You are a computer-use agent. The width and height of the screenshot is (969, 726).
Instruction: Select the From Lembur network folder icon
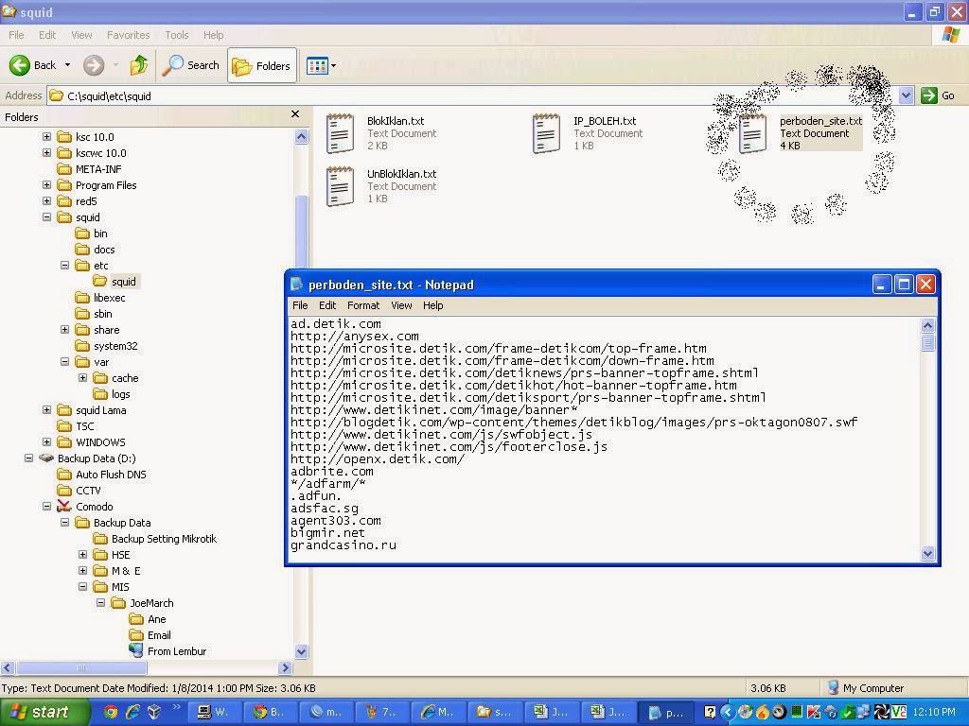136,650
